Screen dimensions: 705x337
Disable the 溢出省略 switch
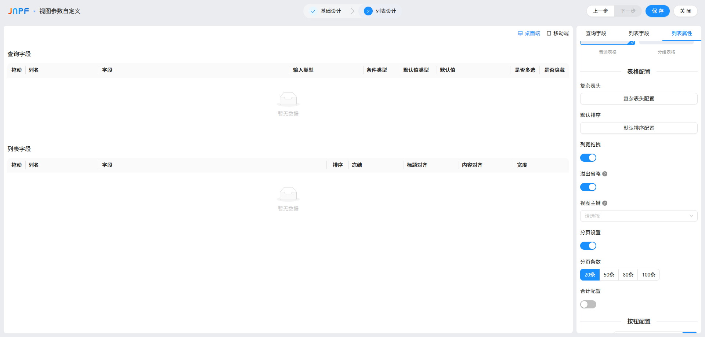(x=588, y=187)
